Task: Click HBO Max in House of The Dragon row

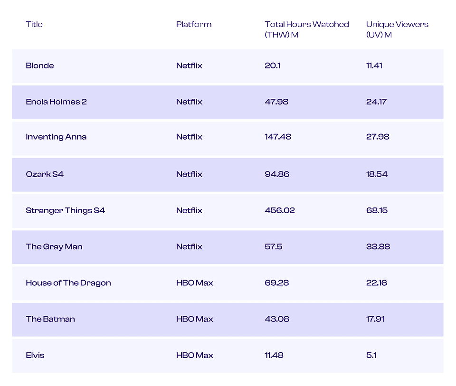Action: coord(195,283)
